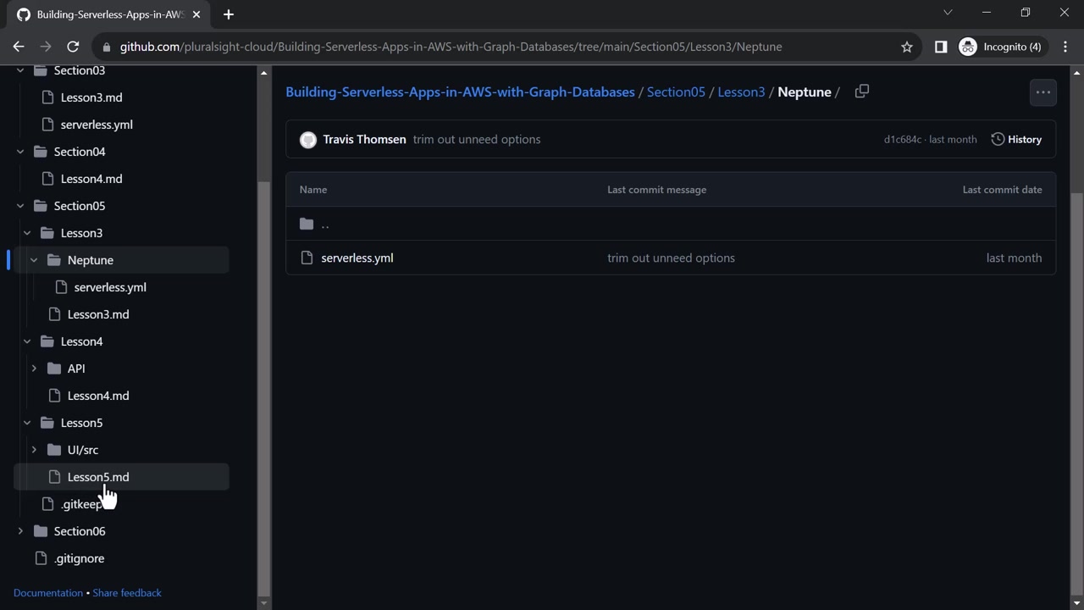
Task: Click the Section03 folder icon
Action: (x=40, y=70)
